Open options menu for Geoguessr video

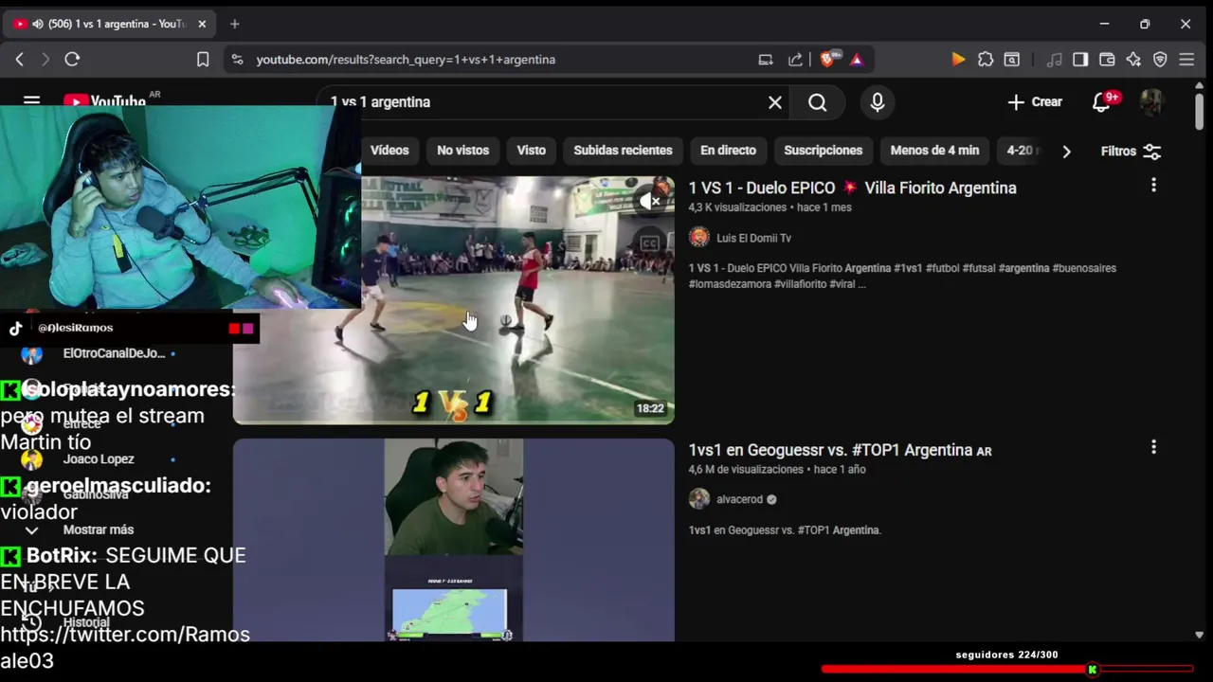(1153, 446)
